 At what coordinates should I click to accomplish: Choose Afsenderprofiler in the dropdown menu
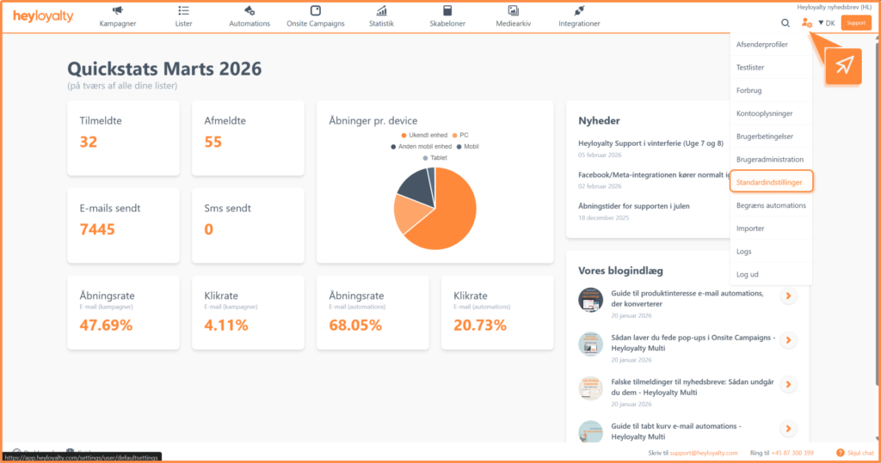coord(762,44)
